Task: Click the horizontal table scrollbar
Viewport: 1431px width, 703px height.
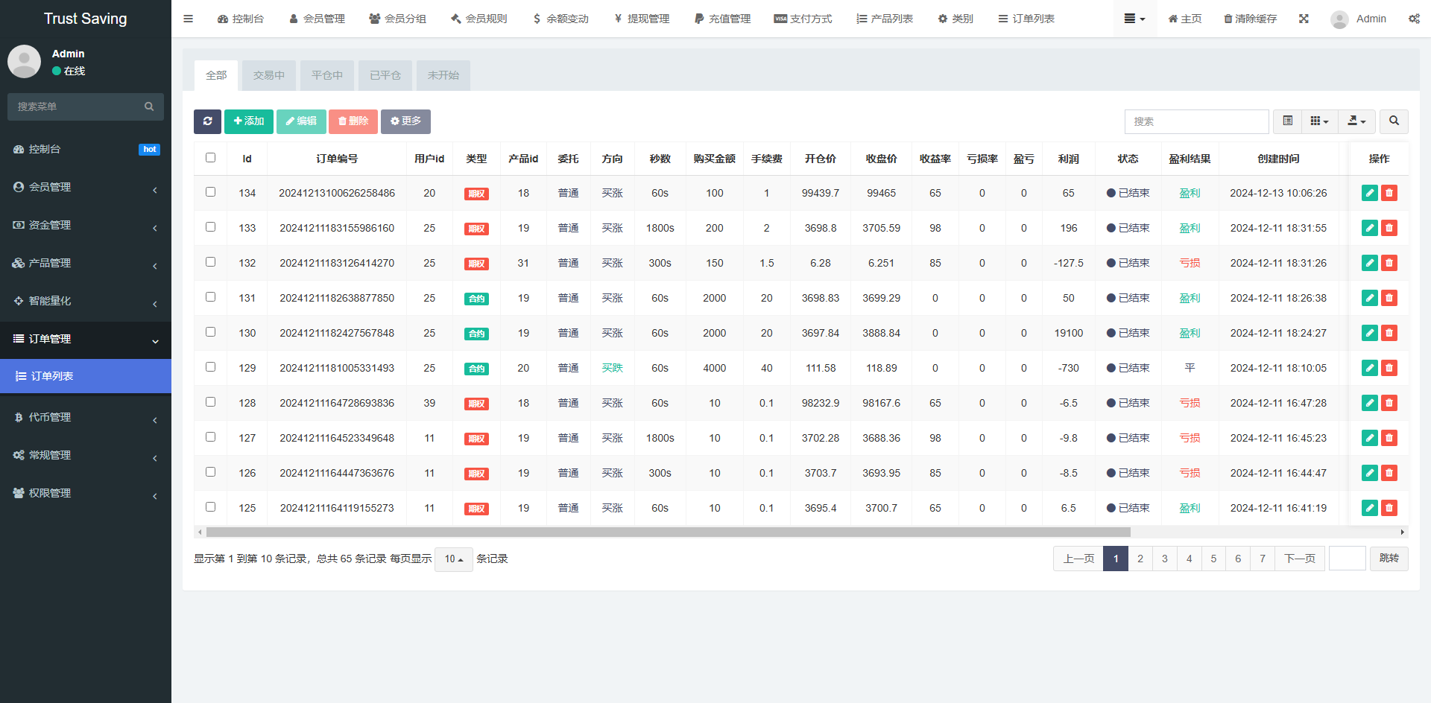Action: 669,532
